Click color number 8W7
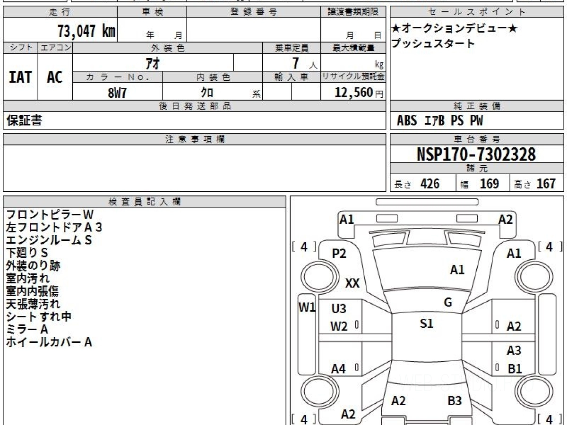 tap(118, 92)
